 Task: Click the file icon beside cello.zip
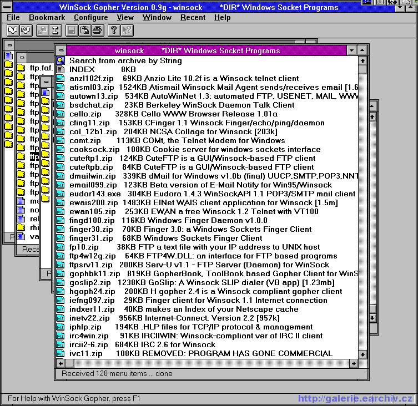(x=61, y=114)
